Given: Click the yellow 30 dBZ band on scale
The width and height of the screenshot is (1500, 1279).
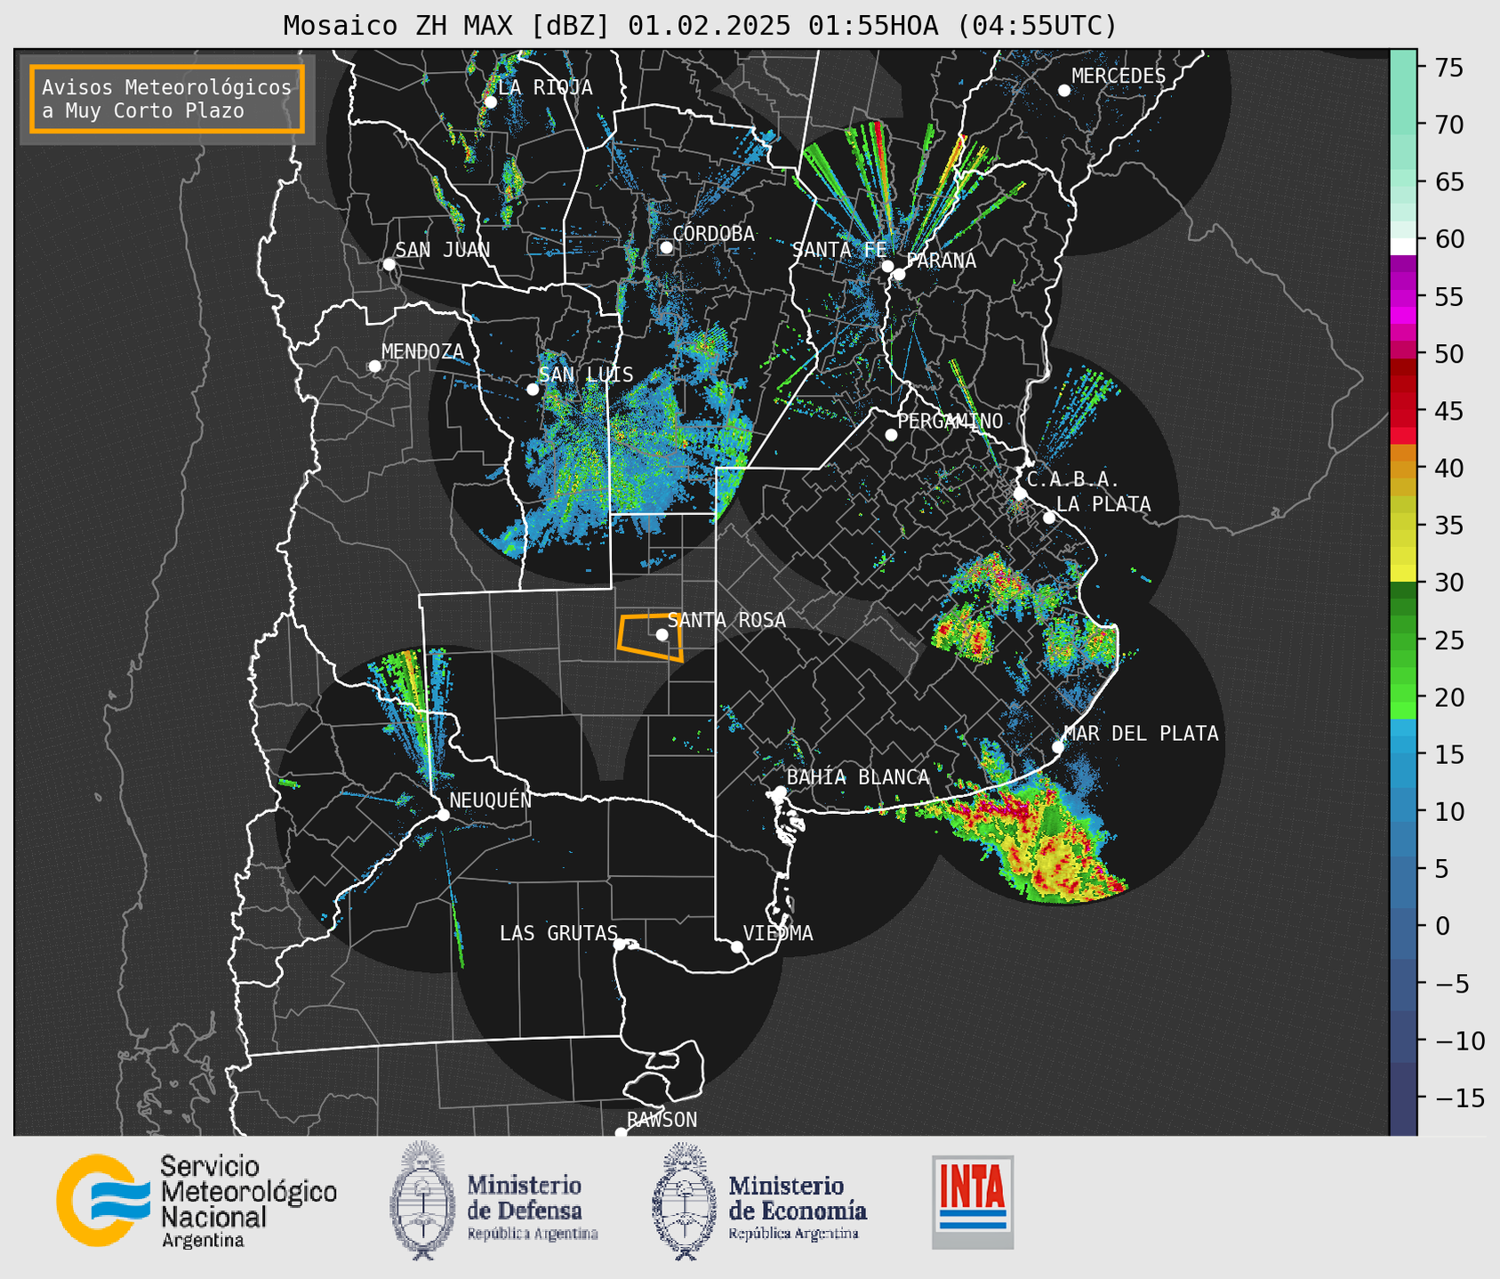Looking at the screenshot, I should (x=1403, y=575).
